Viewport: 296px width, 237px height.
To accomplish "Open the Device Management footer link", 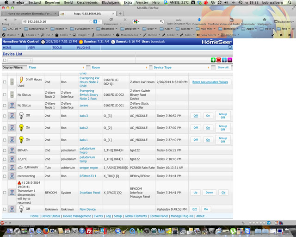I will 77,216.
